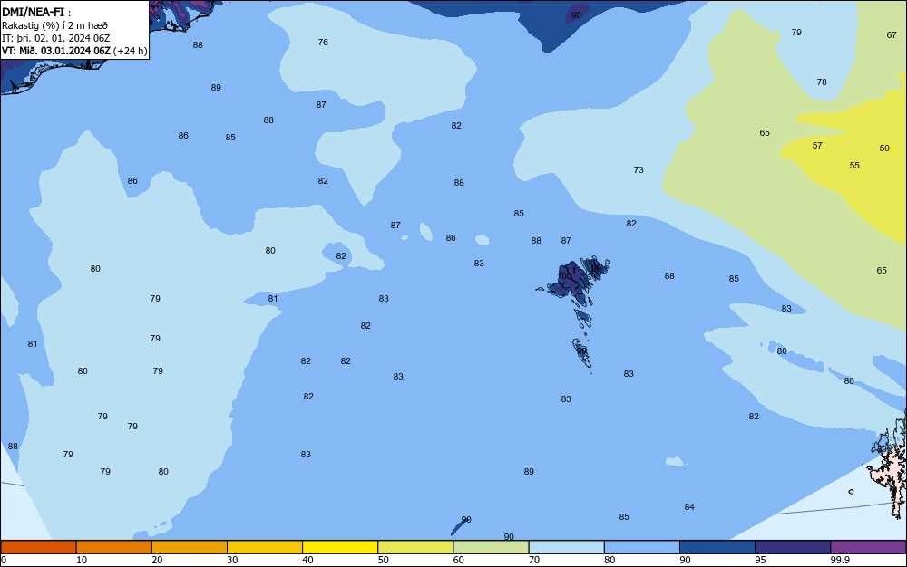
Task: Click the purple legend swatch above 99.9
Action: (868, 547)
